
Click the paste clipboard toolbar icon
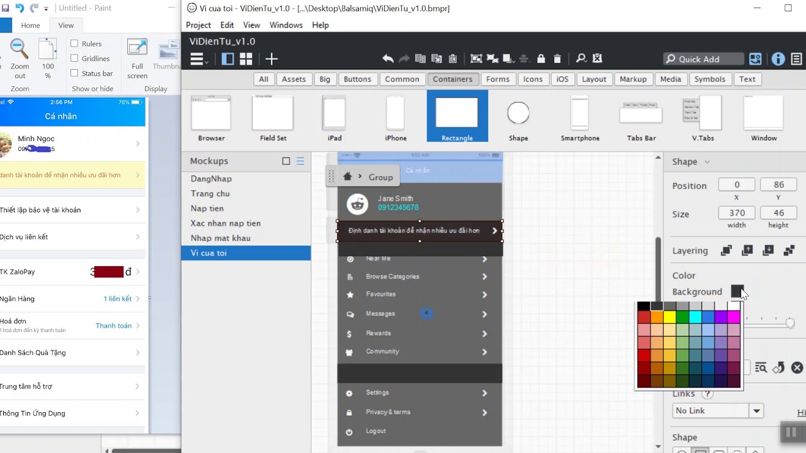click(x=453, y=59)
